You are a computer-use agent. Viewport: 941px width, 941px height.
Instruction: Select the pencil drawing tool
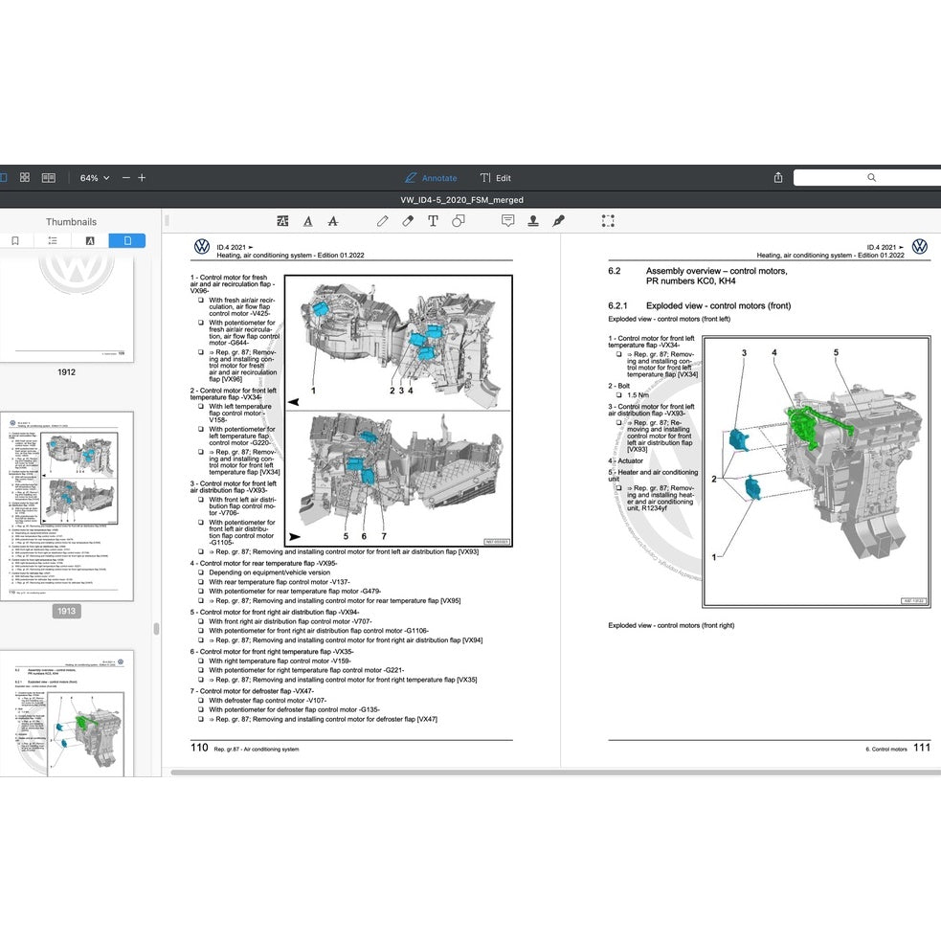(383, 221)
